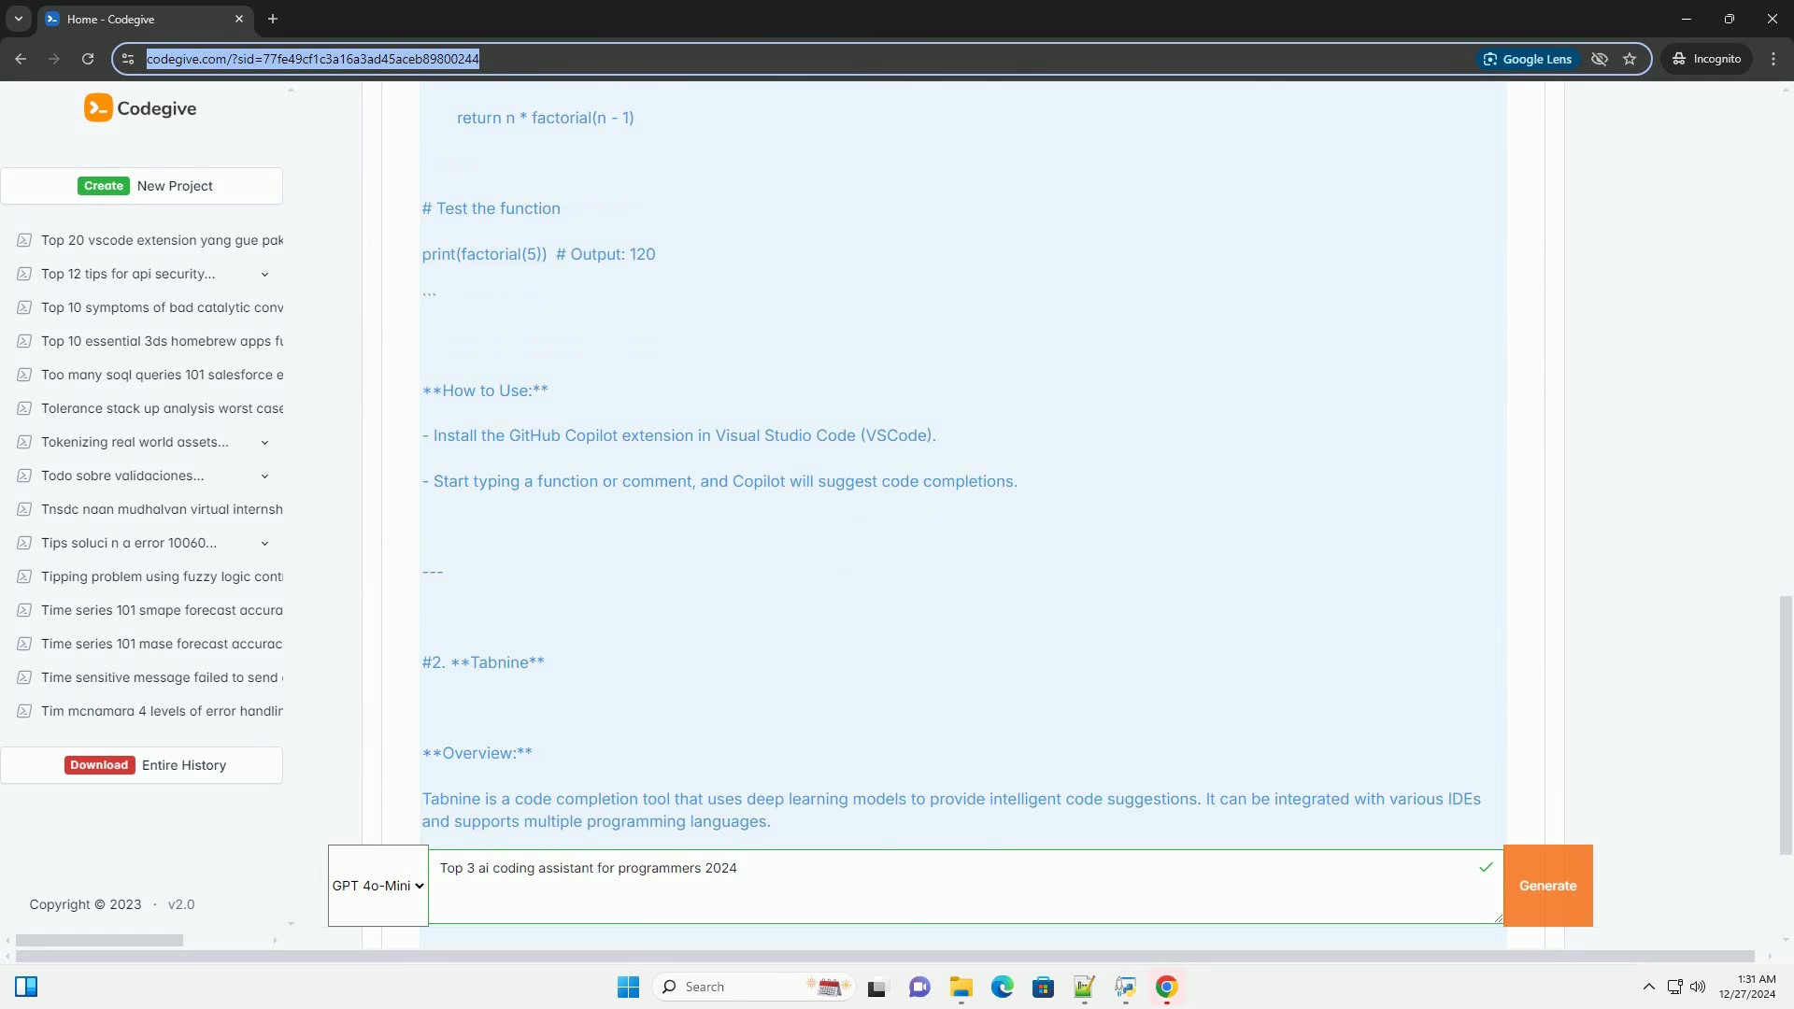The width and height of the screenshot is (1794, 1009).
Task: Click icon beside Time series 101 mase
Action: click(24, 644)
